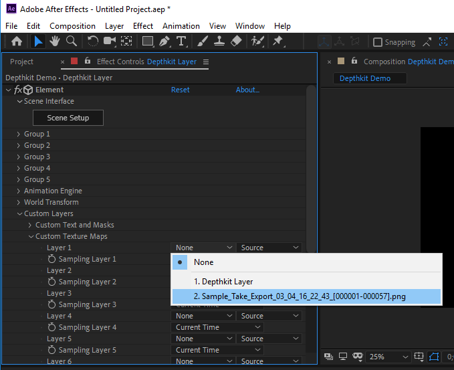Screen dimensions: 454x370
Task: Expand the Group 1 property group
Action: (x=19, y=134)
